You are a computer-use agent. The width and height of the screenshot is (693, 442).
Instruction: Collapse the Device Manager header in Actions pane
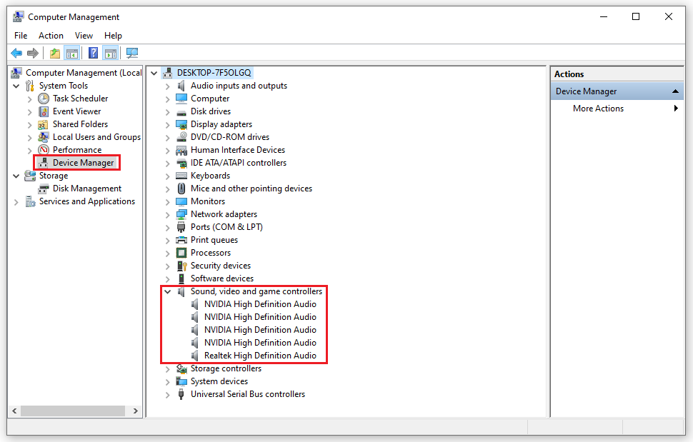pos(675,91)
